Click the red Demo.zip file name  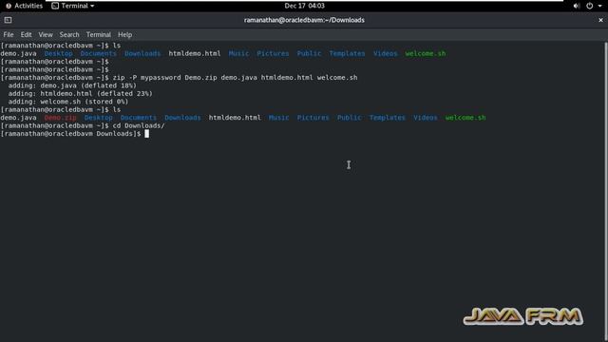60,118
